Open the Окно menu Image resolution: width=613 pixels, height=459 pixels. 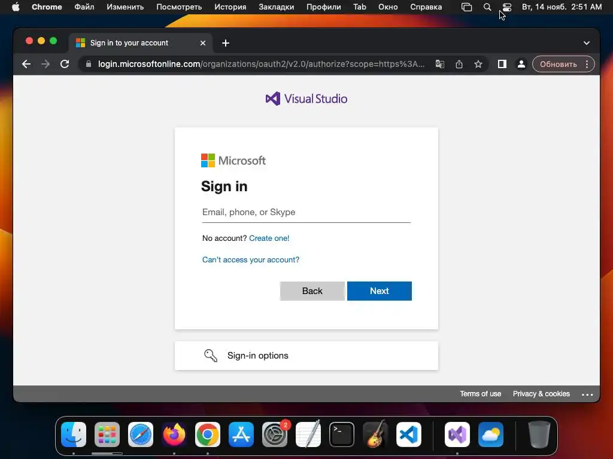(x=388, y=7)
